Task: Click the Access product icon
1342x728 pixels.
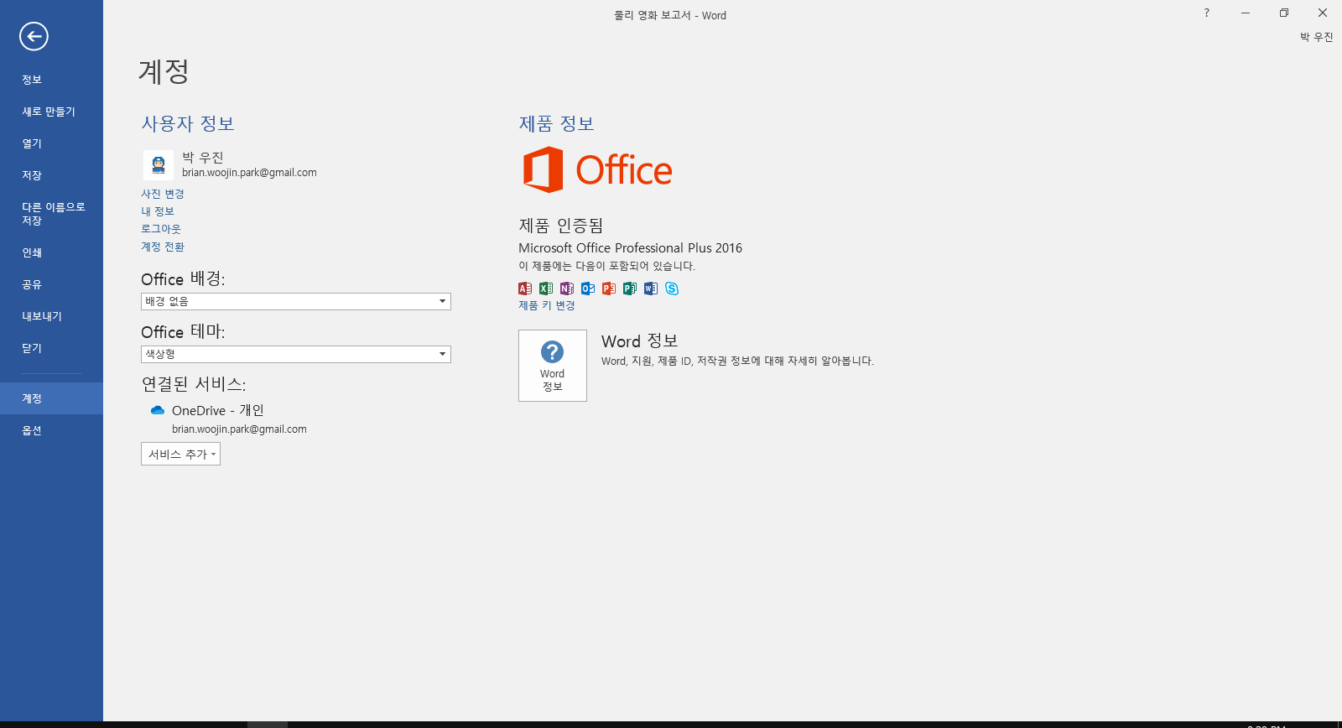Action: tap(525, 289)
